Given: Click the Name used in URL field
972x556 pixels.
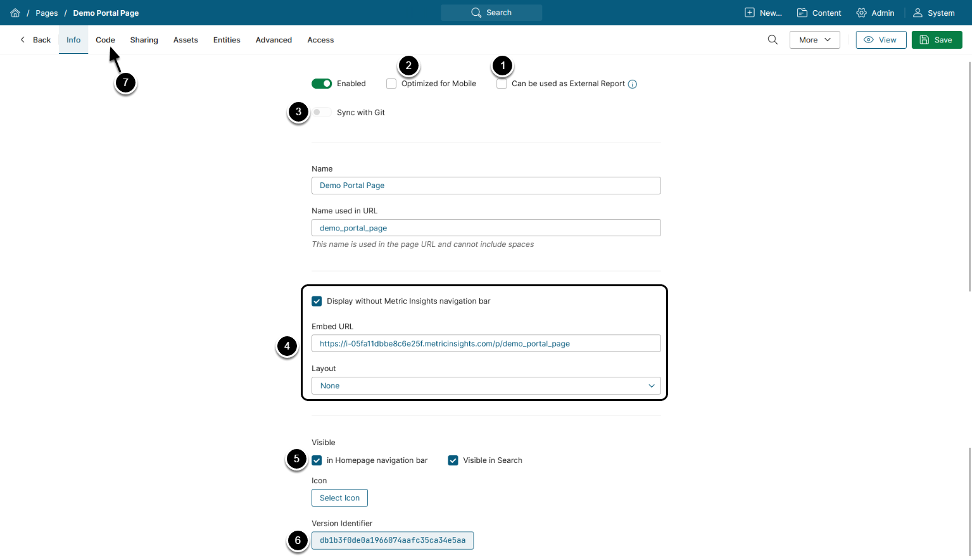Looking at the screenshot, I should 486,228.
